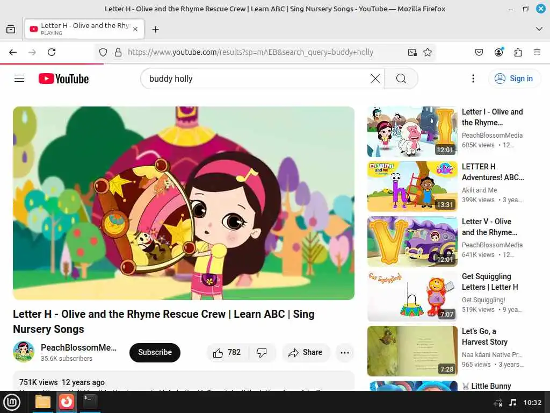Click the video title heading Letter H

click(x=163, y=322)
